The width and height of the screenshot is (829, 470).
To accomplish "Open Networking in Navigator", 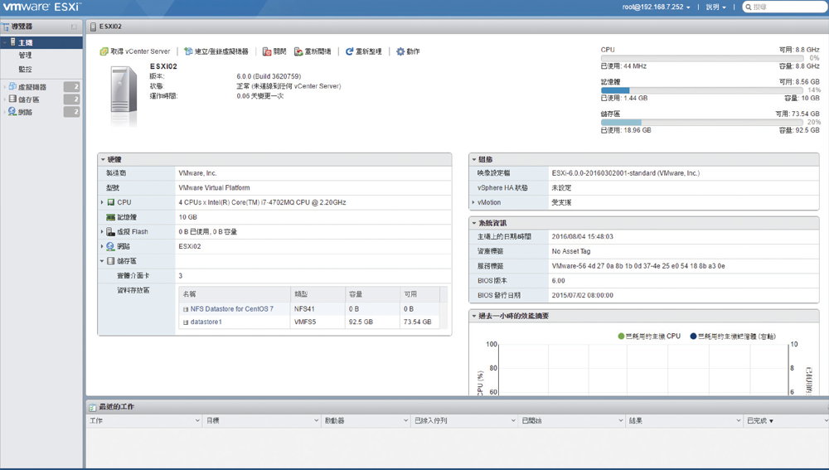I will pos(26,112).
